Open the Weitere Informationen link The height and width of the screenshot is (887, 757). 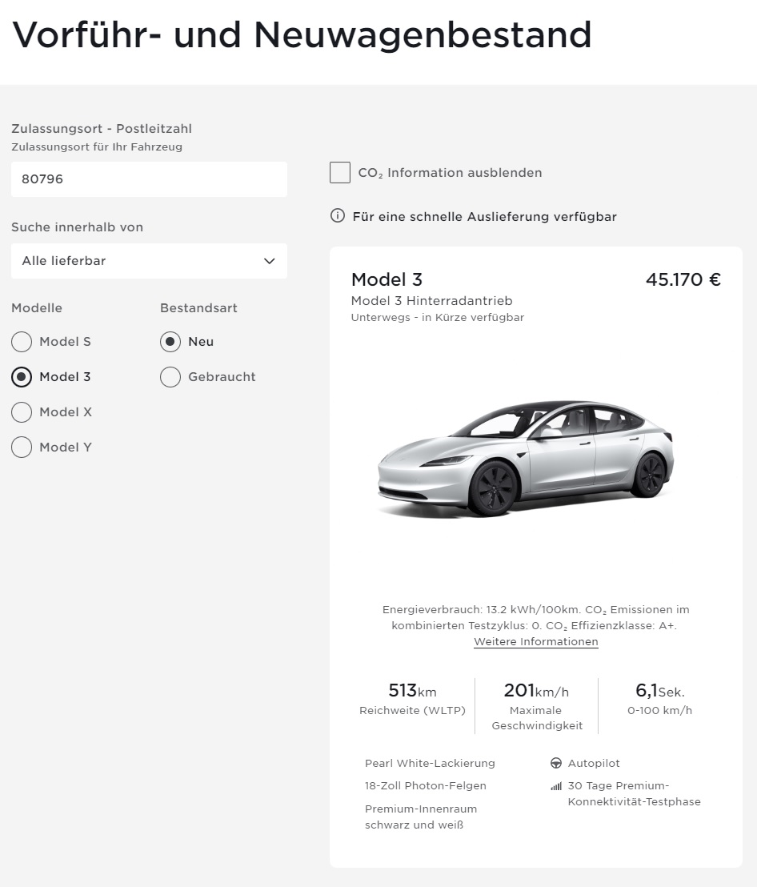(535, 641)
